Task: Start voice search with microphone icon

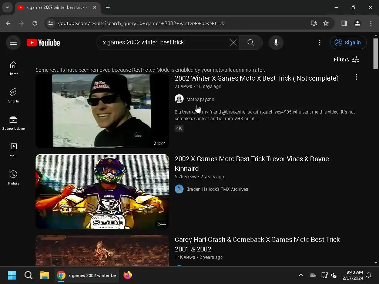Action: coord(276,43)
